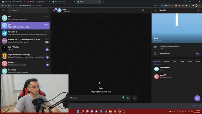Open the Telegram hamburger menu
The width and height of the screenshot is (202, 114).
point(3,10)
